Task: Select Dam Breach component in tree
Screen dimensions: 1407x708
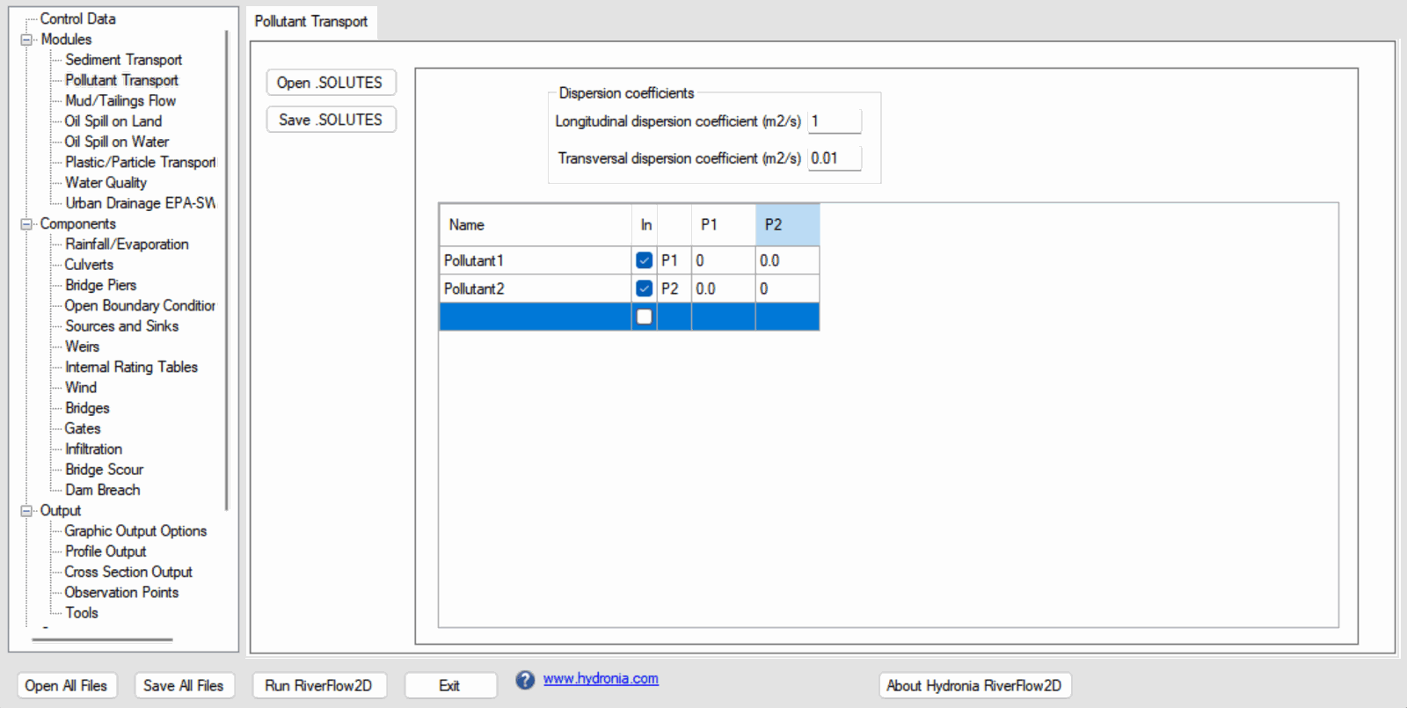Action: pos(102,490)
